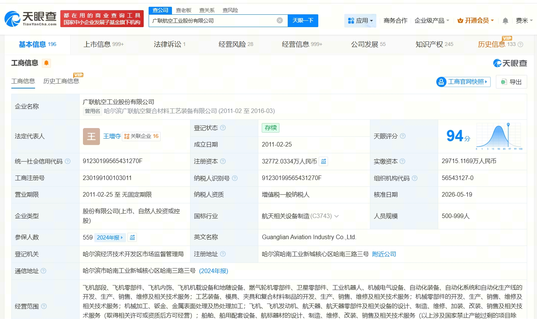Click the help icon next to 通信地址
537x319 pixels.
(x=43, y=271)
